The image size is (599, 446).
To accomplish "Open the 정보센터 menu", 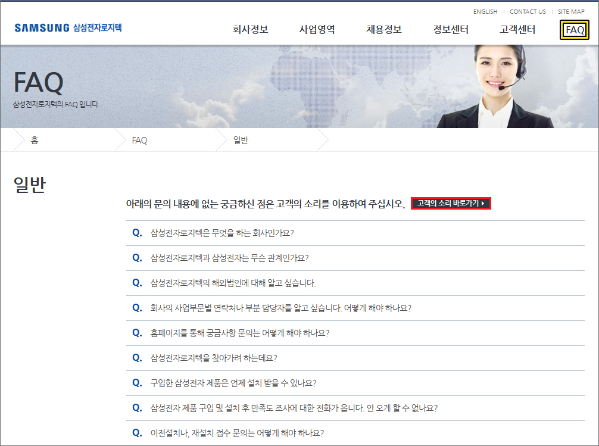I will 451,29.
